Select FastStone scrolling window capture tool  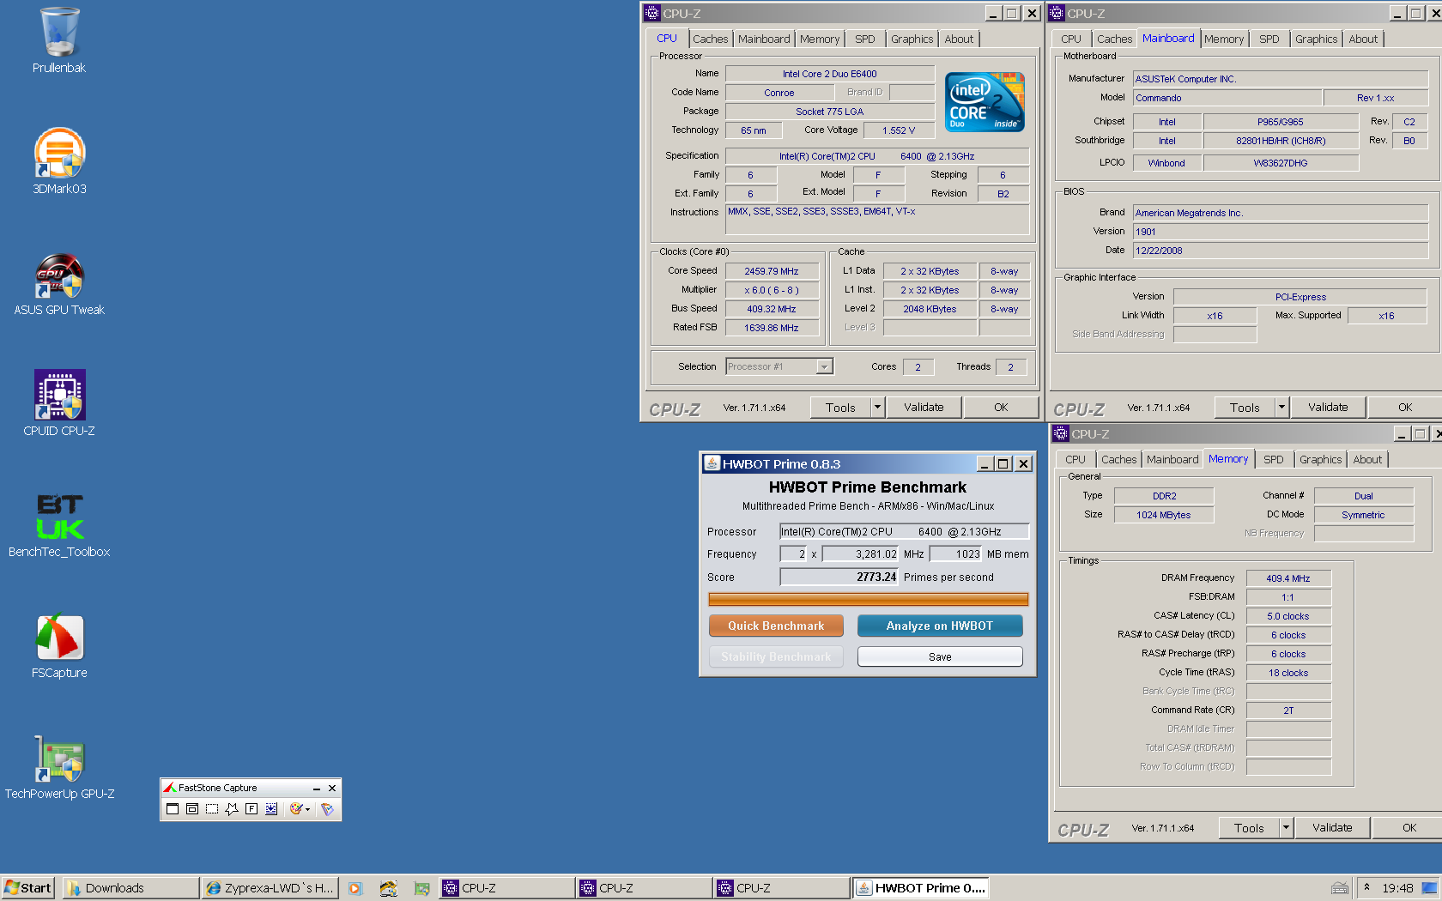coord(271,808)
